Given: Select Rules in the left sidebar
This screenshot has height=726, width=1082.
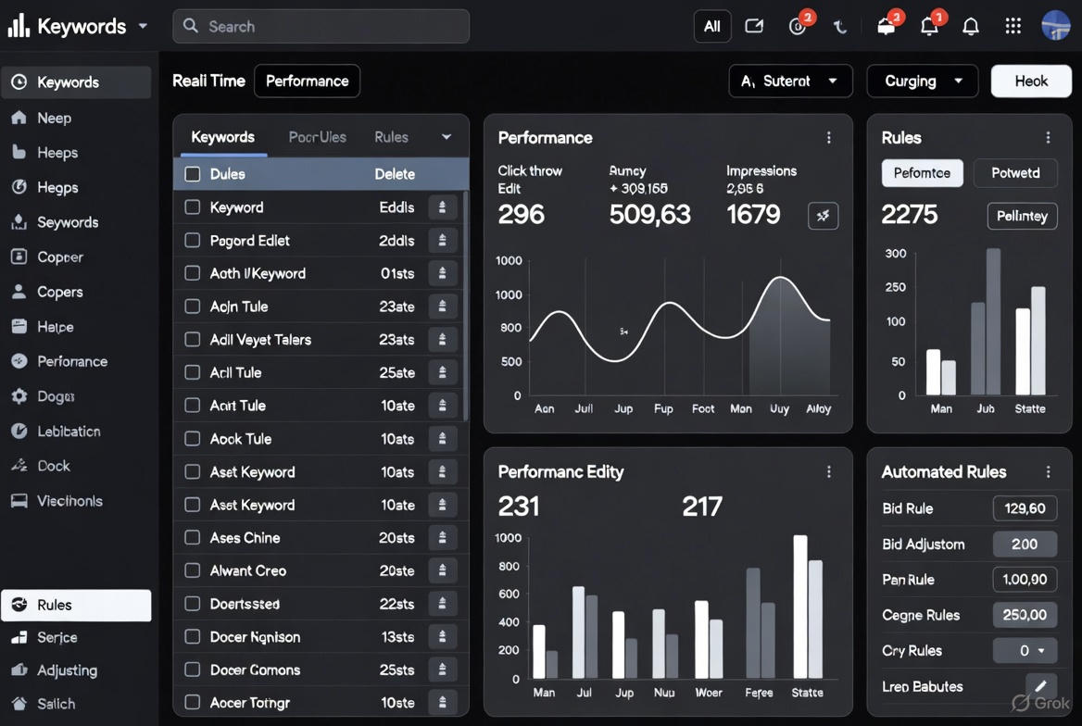Looking at the screenshot, I should point(76,605).
